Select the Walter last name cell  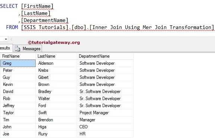point(56,99)
